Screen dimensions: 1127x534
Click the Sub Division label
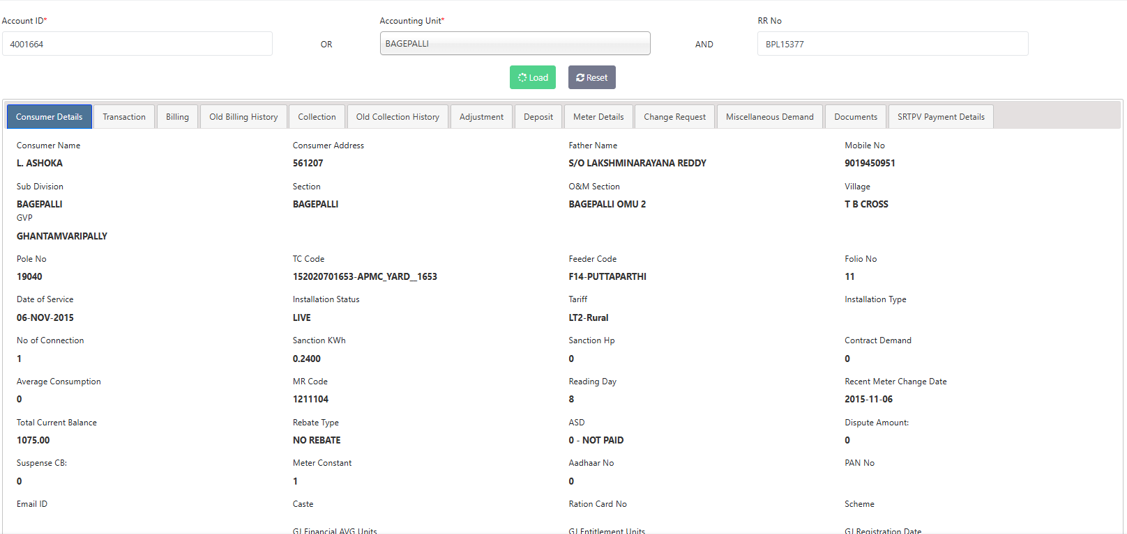pos(40,187)
